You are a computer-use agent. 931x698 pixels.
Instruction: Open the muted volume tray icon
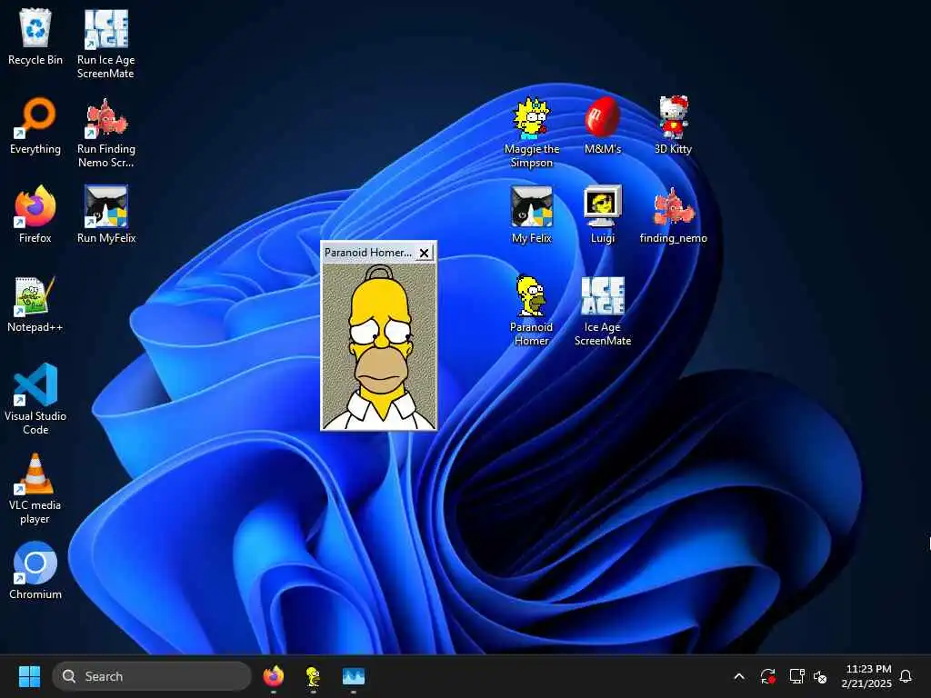[821, 676]
